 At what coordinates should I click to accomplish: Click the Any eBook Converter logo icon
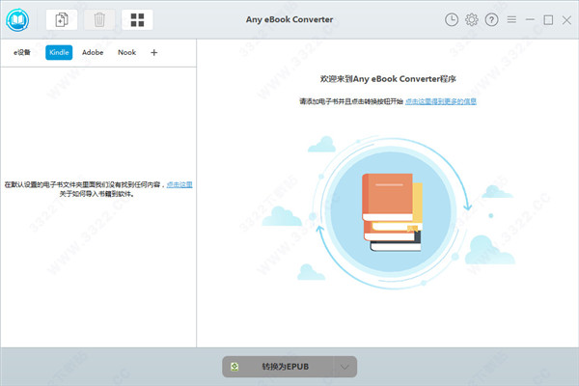17,20
